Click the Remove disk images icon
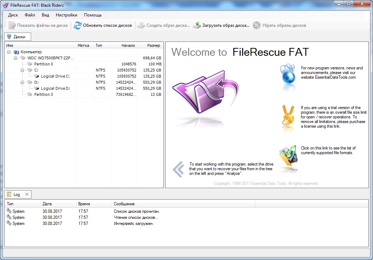This screenshot has height=260, width=373. (x=256, y=25)
